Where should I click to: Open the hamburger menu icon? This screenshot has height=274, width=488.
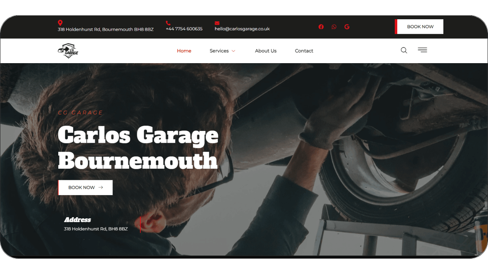click(422, 50)
